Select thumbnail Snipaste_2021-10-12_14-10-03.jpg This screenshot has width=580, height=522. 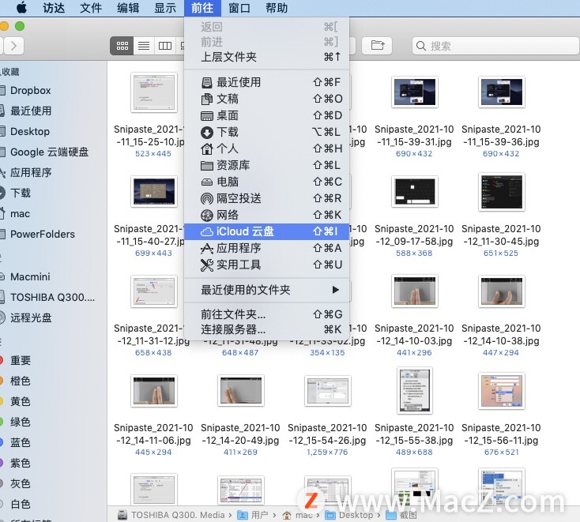click(414, 291)
